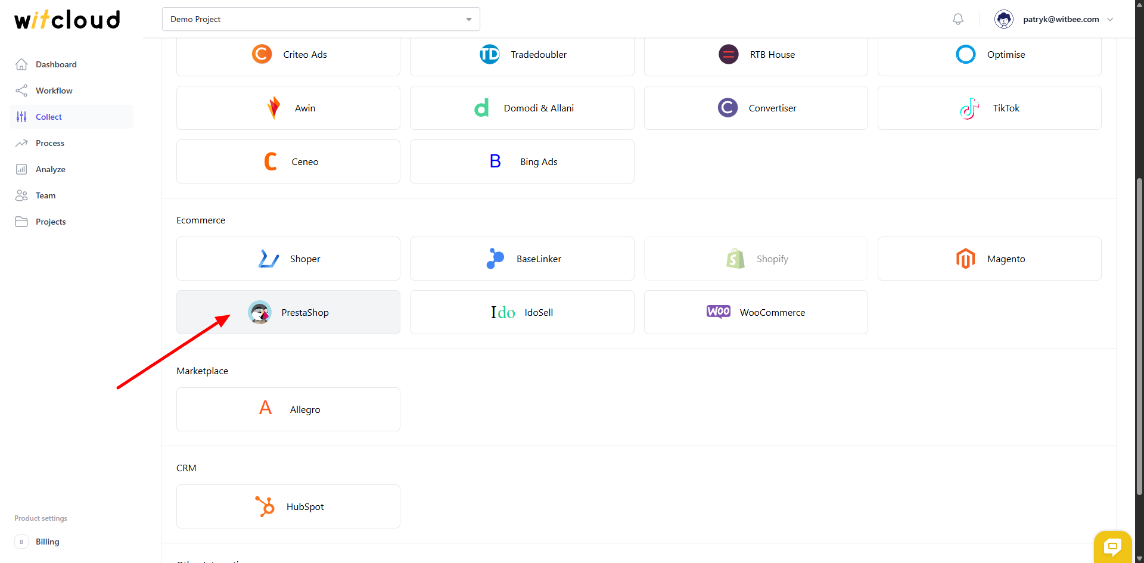Click the page vertical scrollbar thumb

click(1139, 337)
